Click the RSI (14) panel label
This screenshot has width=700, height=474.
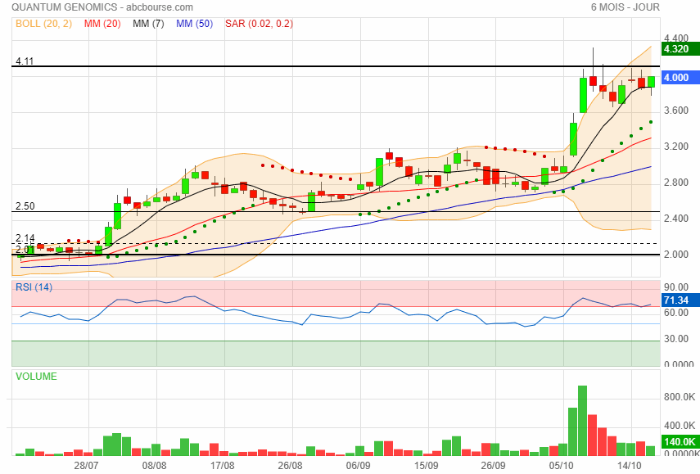[x=34, y=287]
